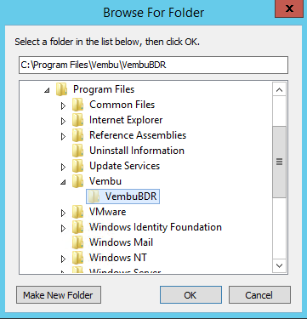Expand the Windows Identity Foundation folder

pos(63,228)
